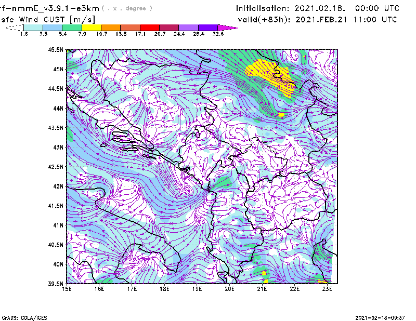Click the 18E longitude label
The height and width of the screenshot is (321, 416).
[164, 289]
